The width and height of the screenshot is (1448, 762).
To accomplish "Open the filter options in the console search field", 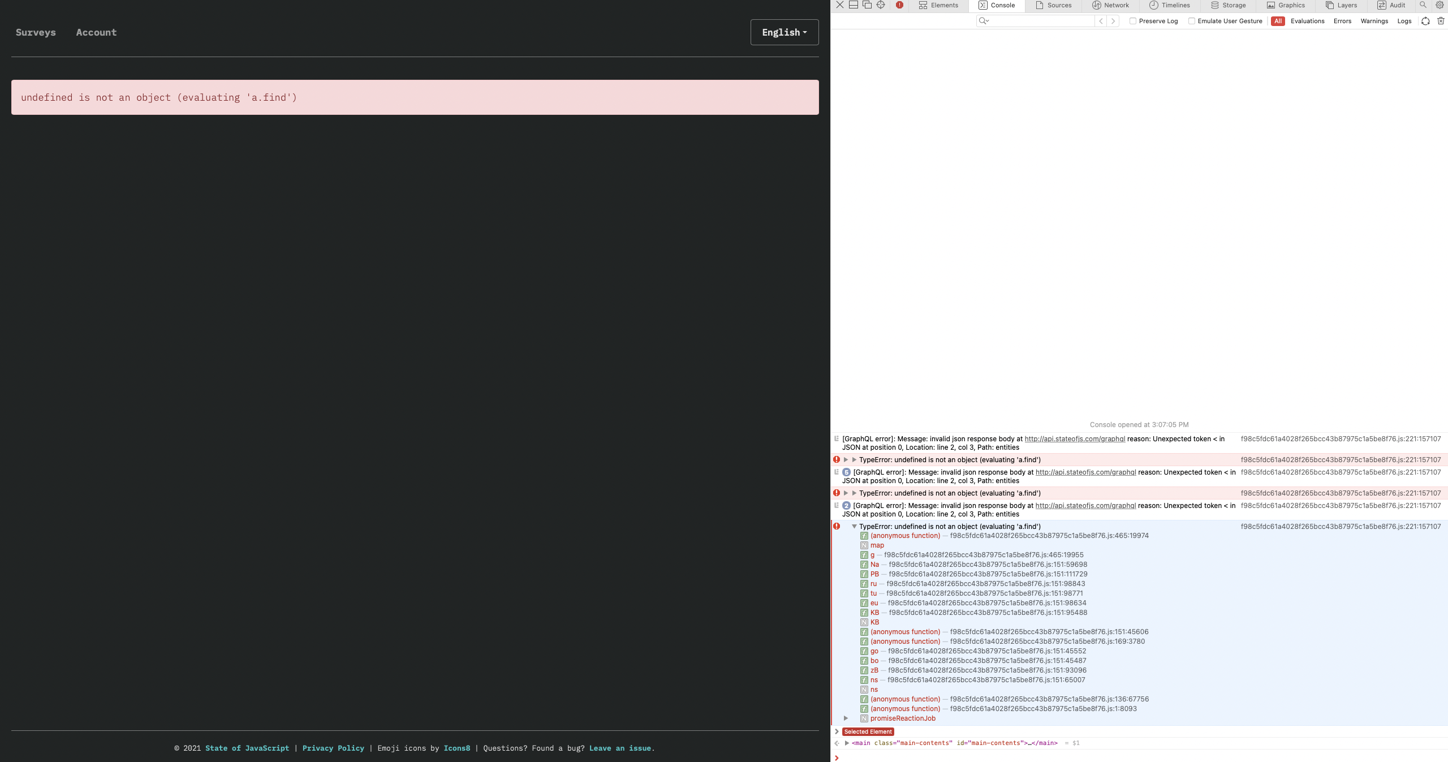I will pyautogui.click(x=984, y=21).
